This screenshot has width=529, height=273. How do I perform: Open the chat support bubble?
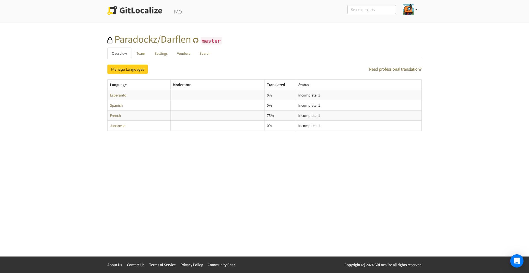point(517,261)
